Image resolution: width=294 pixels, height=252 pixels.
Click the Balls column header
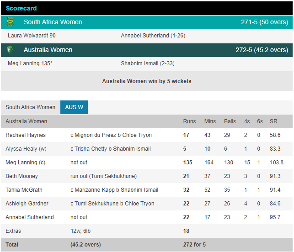[230, 121]
